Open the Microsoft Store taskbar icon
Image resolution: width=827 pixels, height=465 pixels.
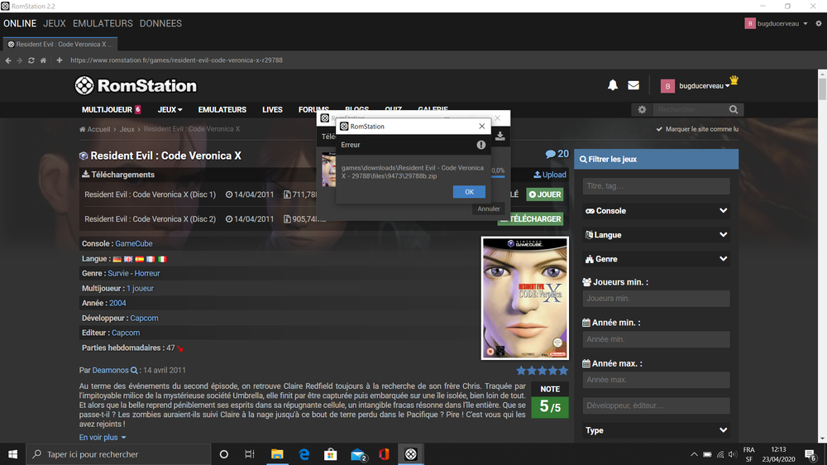[330, 454]
